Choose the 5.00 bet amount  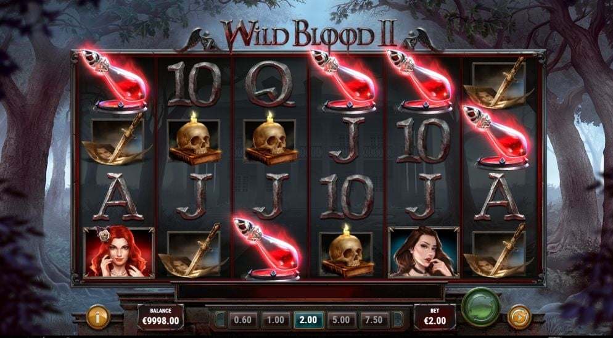341,319
